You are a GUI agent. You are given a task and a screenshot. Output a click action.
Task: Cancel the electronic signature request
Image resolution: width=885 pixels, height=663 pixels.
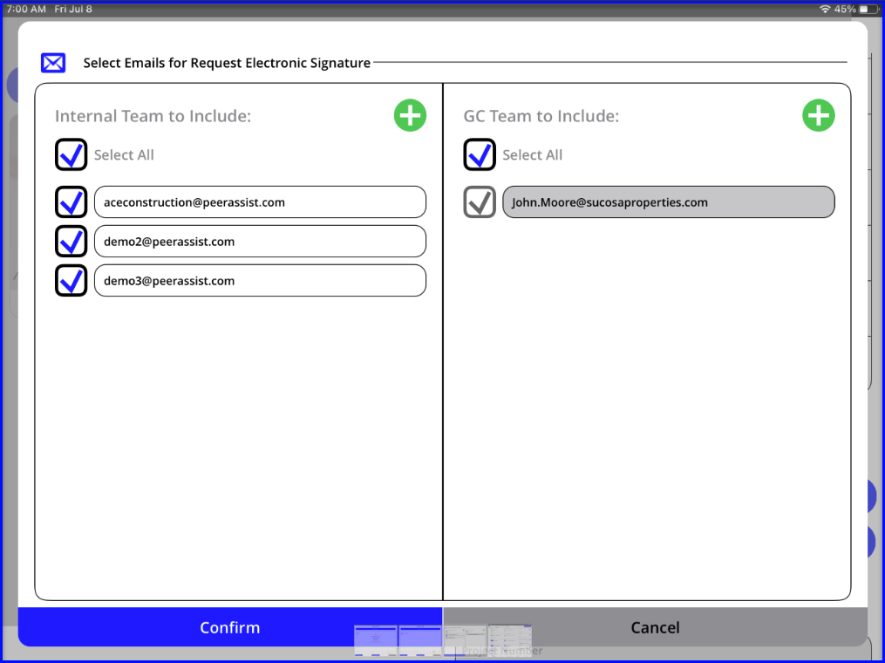coord(656,627)
